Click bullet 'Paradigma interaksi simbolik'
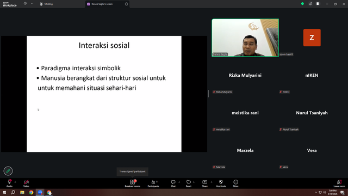 click(81, 68)
